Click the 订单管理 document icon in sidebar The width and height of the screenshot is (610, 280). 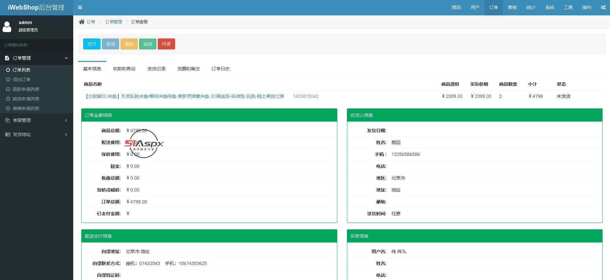click(x=7, y=58)
